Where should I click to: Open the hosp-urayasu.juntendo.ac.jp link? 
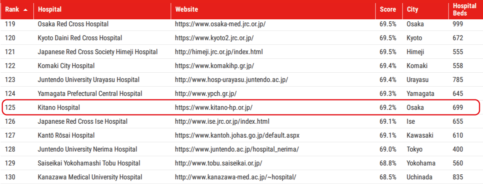click(231, 80)
